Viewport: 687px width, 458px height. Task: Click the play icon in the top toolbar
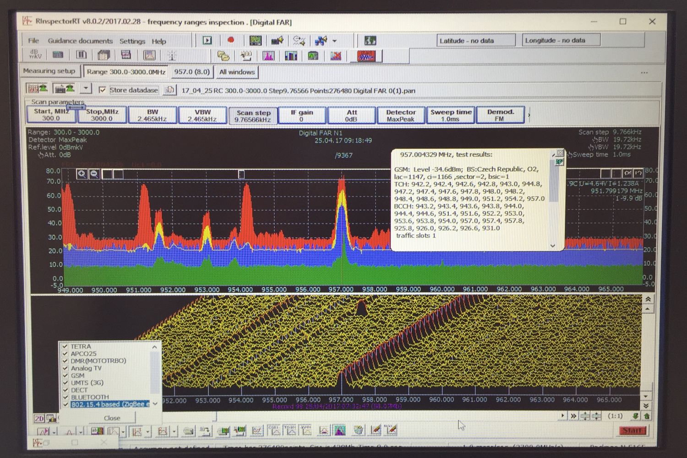coord(207,40)
